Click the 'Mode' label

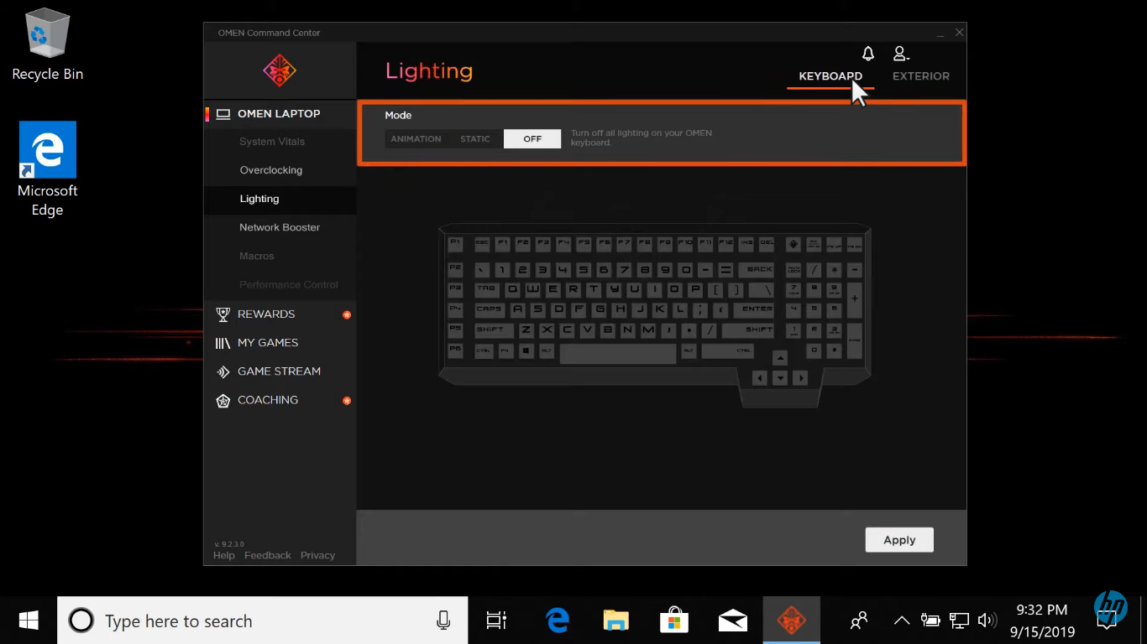399,115
